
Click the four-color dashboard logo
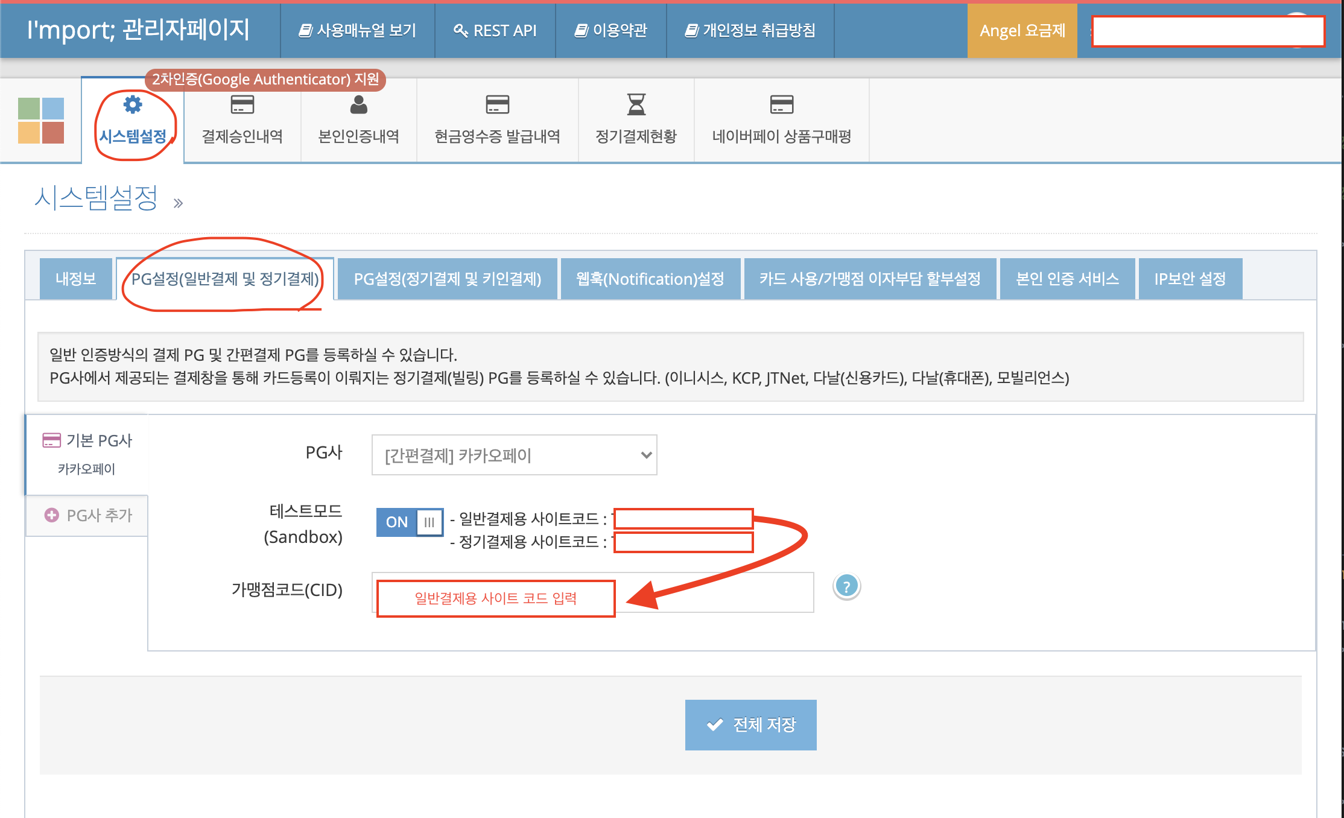(x=41, y=121)
